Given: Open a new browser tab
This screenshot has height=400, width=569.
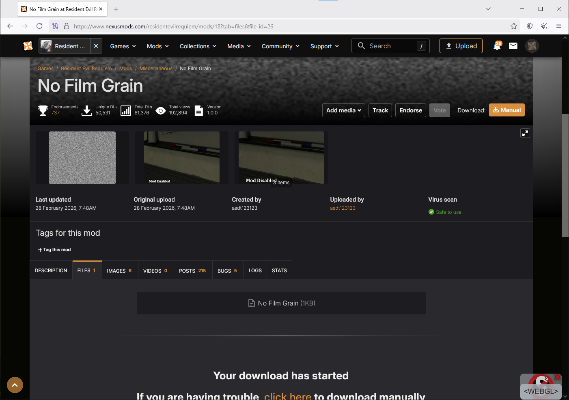Looking at the screenshot, I should pos(116,9).
